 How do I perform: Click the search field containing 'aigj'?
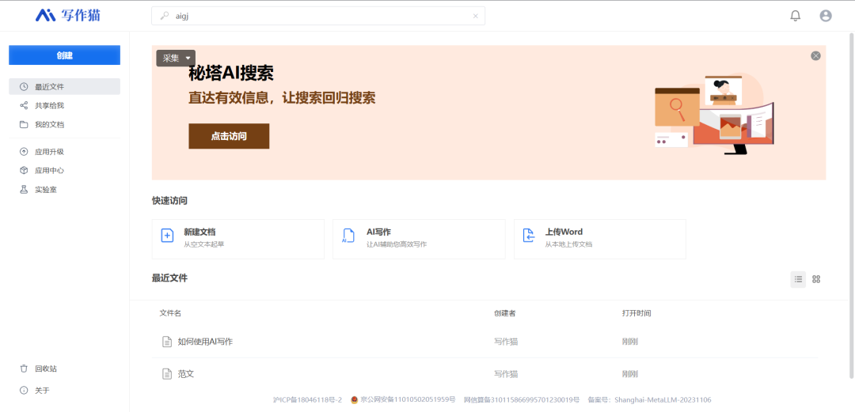tap(318, 16)
